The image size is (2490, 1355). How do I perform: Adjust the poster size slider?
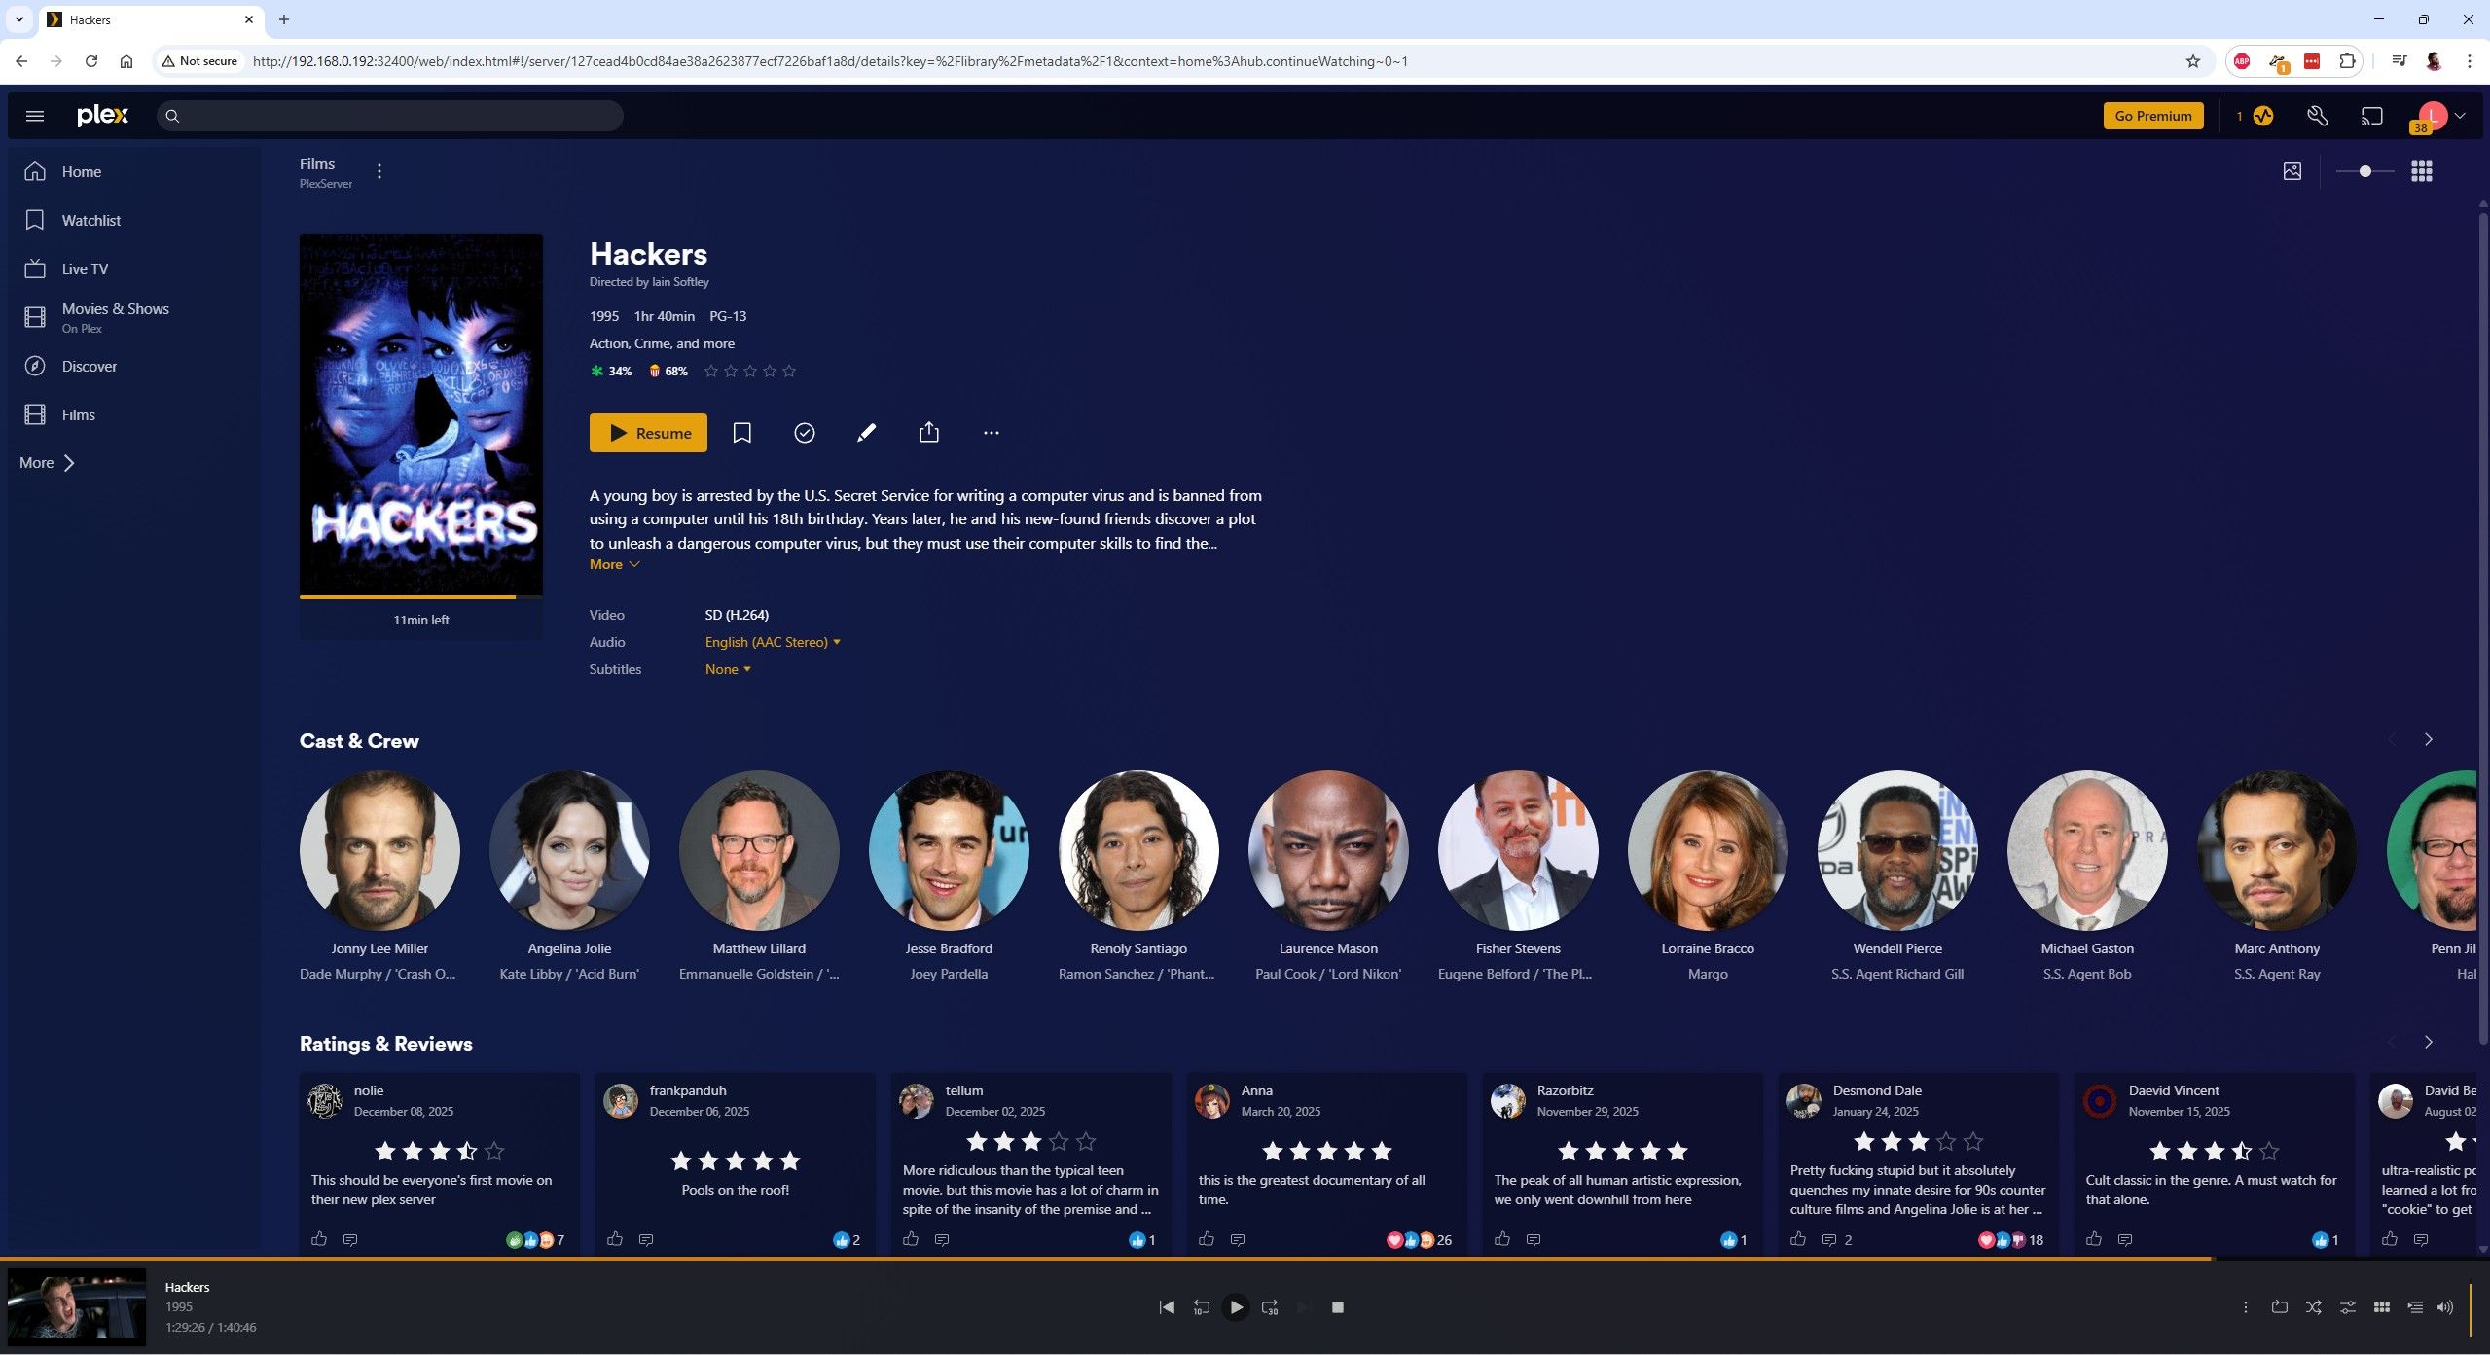point(2364,171)
